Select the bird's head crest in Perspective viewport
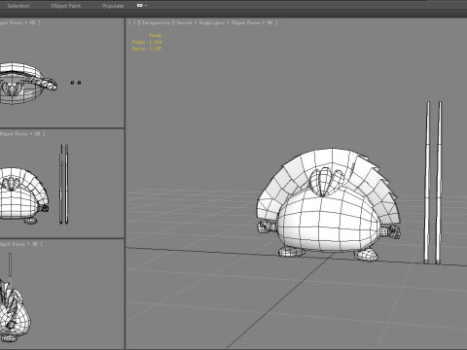The width and height of the screenshot is (467, 350). pos(326,182)
